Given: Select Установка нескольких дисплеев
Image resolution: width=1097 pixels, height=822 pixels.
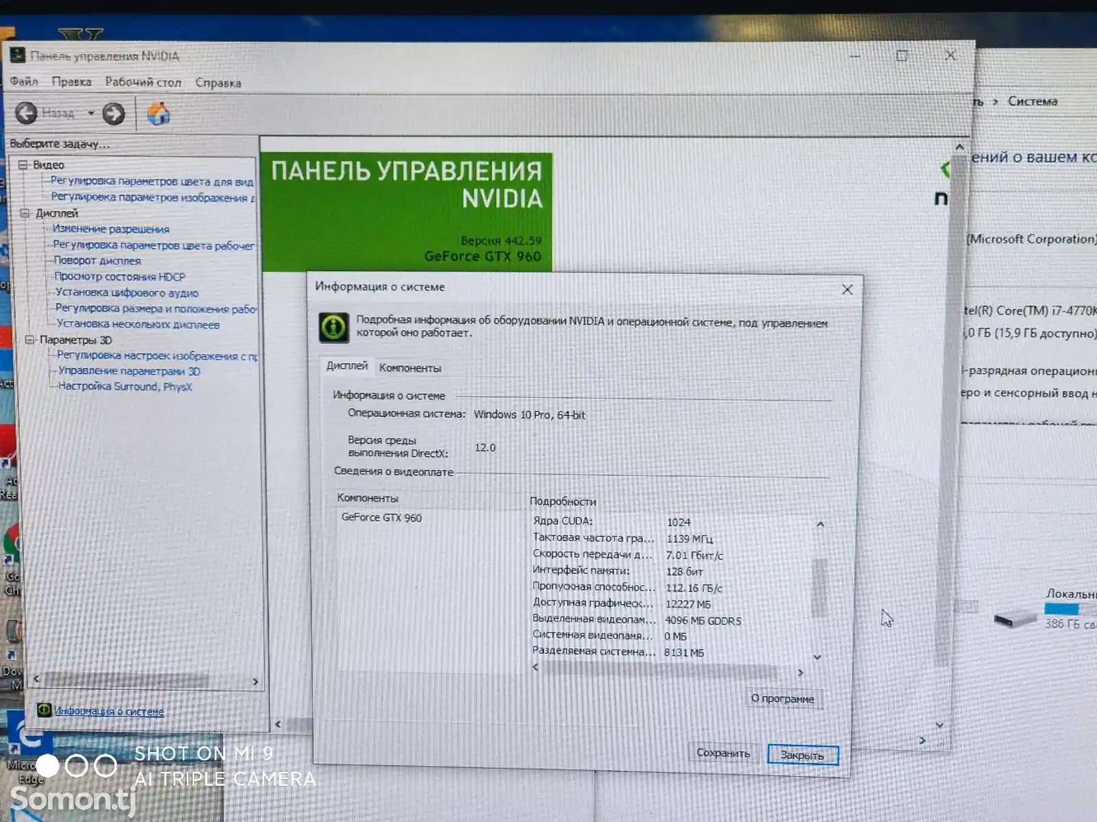Looking at the screenshot, I should click(x=138, y=324).
